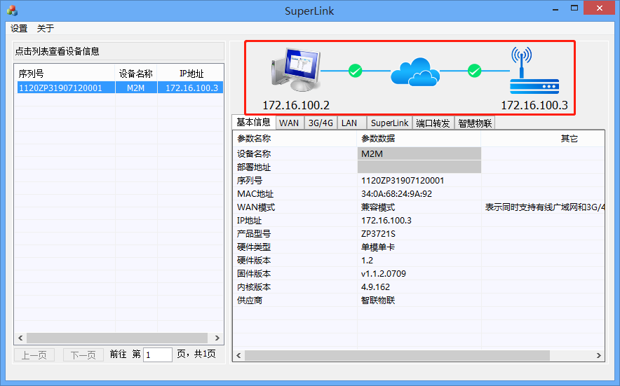
Task: Click the info table horizontal scrollbar thumb
Action: 397,355
